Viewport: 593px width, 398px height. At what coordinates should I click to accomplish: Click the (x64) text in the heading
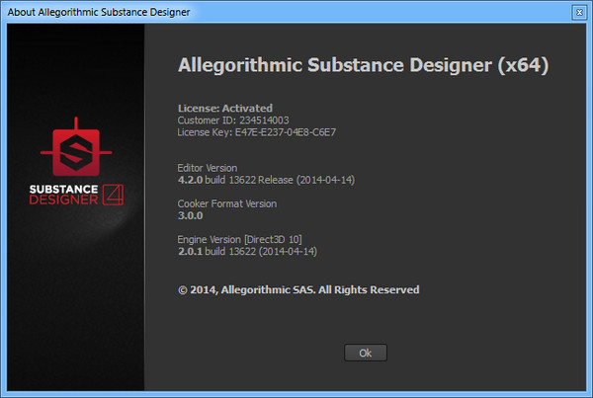(520, 65)
